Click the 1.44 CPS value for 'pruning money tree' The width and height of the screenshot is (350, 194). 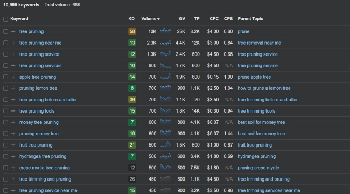228,134
